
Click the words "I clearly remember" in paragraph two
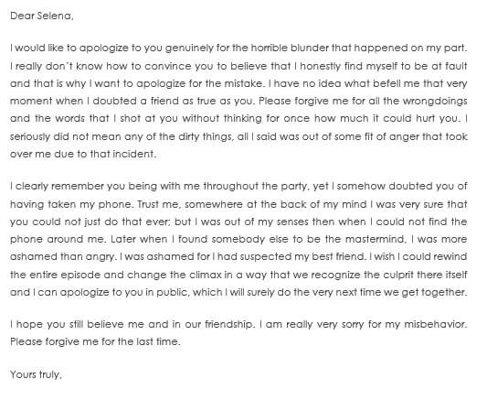click(57, 187)
